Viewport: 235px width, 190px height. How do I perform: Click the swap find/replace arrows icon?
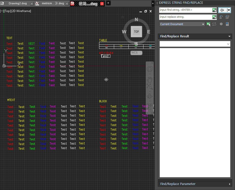pos(214,24)
